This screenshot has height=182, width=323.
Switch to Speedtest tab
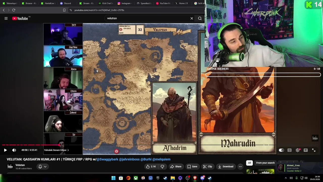pyautogui.click(x=144, y=3)
